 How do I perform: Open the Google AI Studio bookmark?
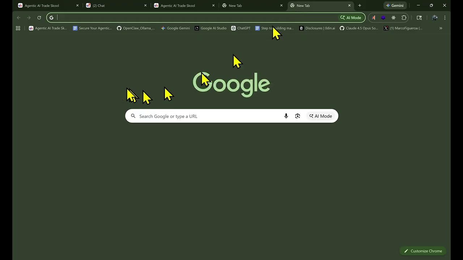click(x=211, y=28)
